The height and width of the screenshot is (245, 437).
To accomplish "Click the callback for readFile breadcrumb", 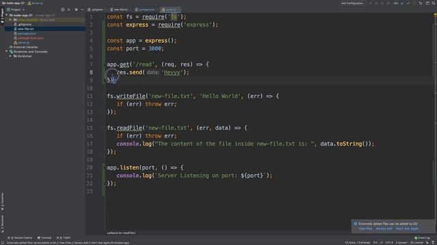I will tap(122, 233).
